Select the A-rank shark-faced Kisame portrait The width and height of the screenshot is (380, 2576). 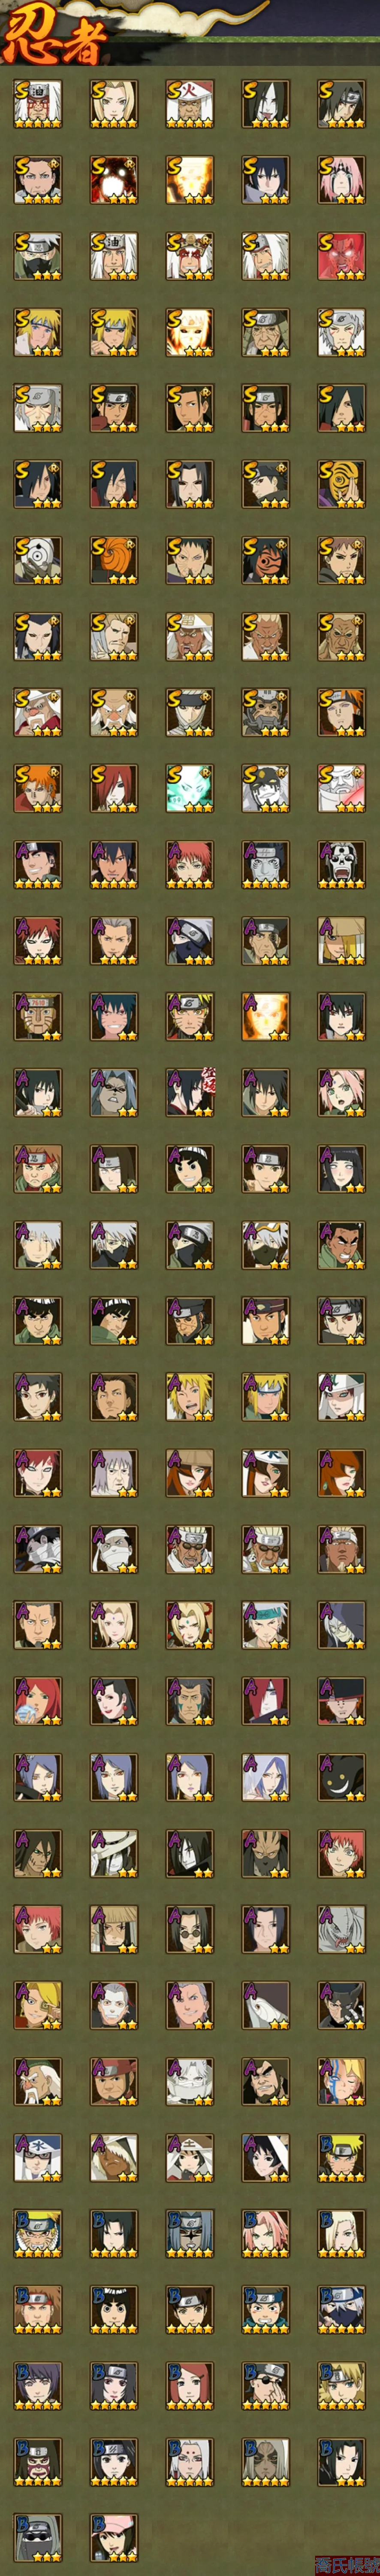click(x=342, y=1928)
